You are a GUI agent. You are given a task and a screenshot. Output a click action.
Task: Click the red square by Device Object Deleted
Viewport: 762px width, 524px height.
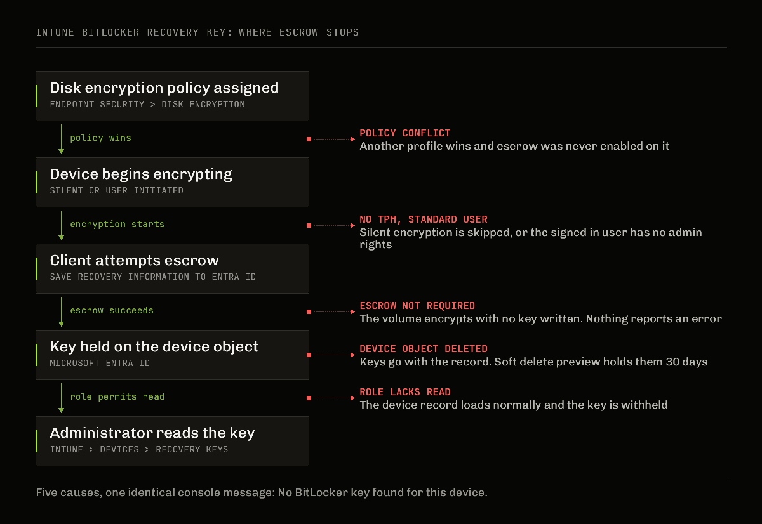pos(309,355)
